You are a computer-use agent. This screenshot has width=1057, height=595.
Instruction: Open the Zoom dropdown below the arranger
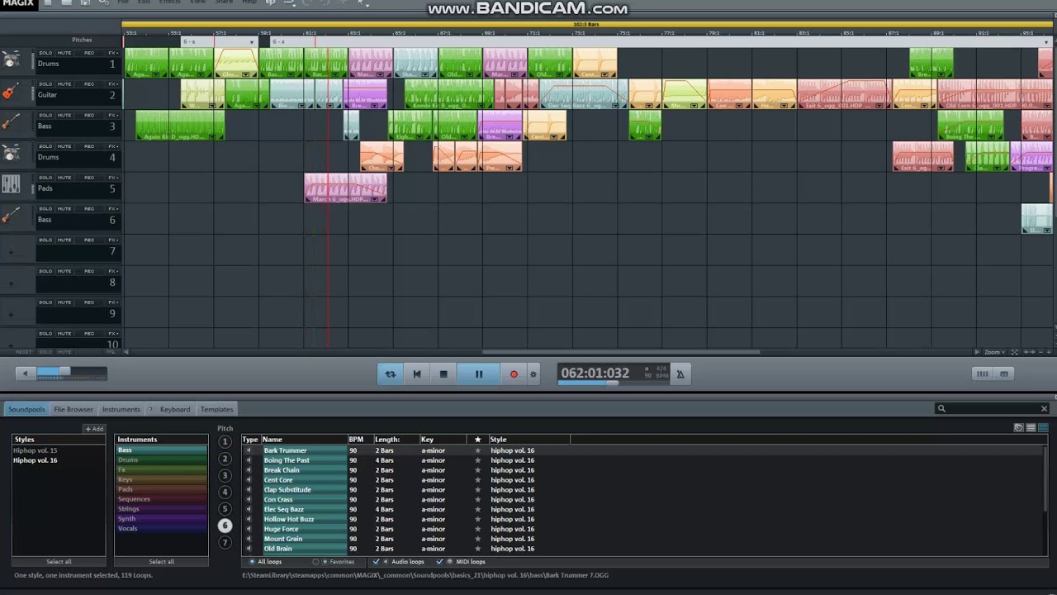[x=993, y=352]
